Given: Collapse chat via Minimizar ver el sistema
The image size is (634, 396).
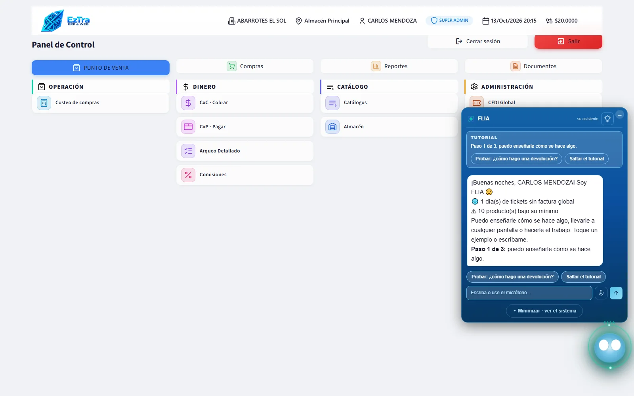Looking at the screenshot, I should pyautogui.click(x=544, y=311).
